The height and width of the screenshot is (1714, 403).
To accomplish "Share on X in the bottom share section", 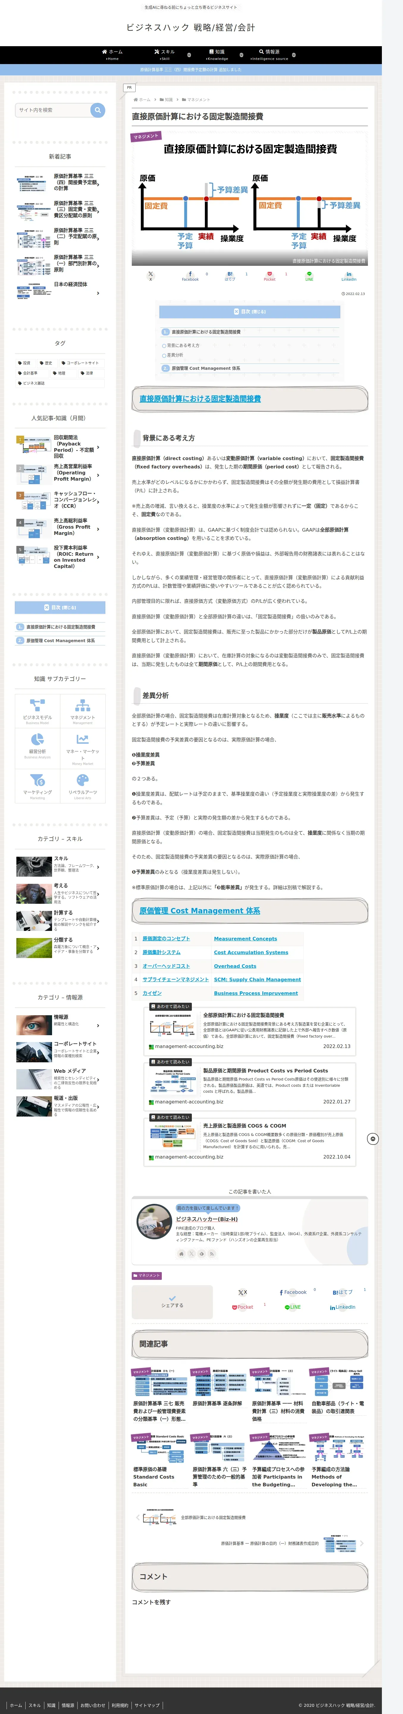I will coord(242,1292).
